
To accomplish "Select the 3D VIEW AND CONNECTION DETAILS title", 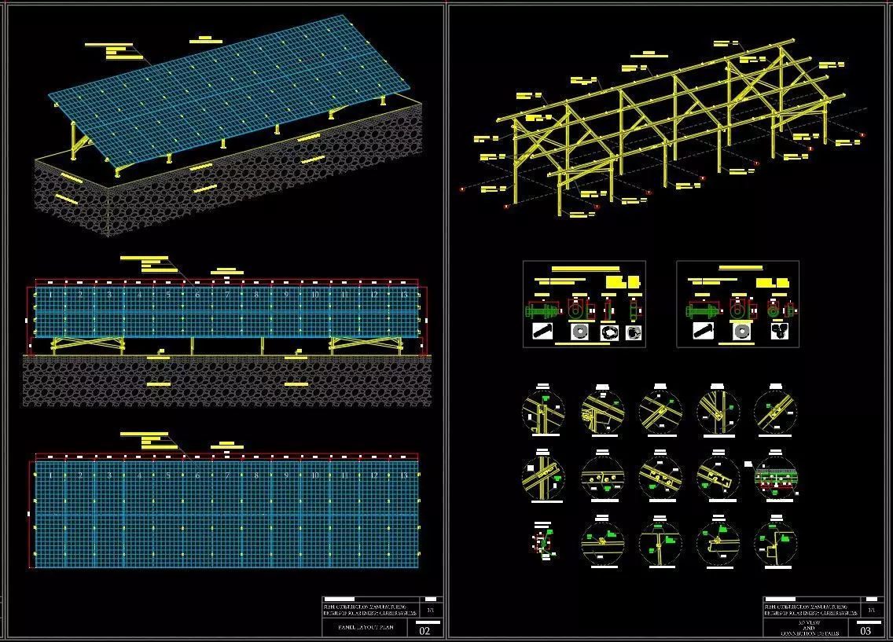I will 809,628.
